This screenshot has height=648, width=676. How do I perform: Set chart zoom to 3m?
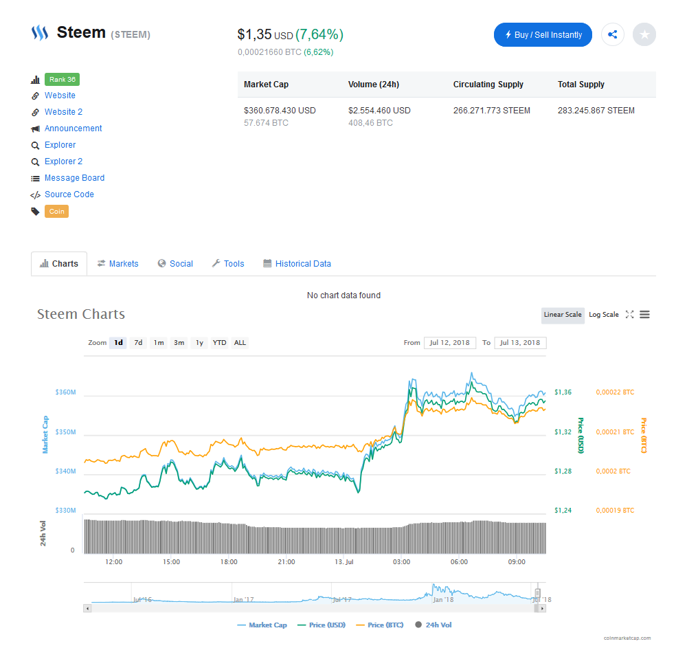click(x=179, y=343)
